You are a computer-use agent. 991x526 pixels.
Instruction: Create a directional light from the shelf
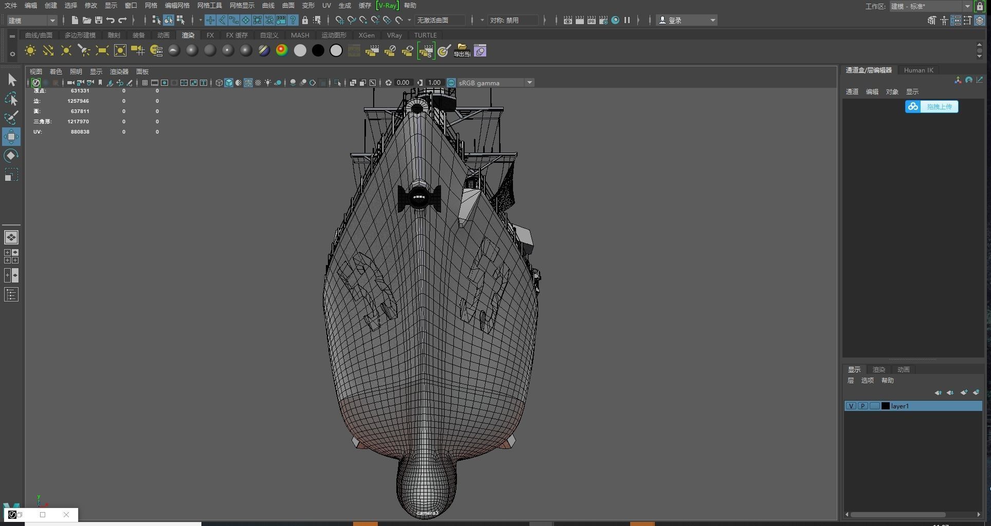click(48, 50)
